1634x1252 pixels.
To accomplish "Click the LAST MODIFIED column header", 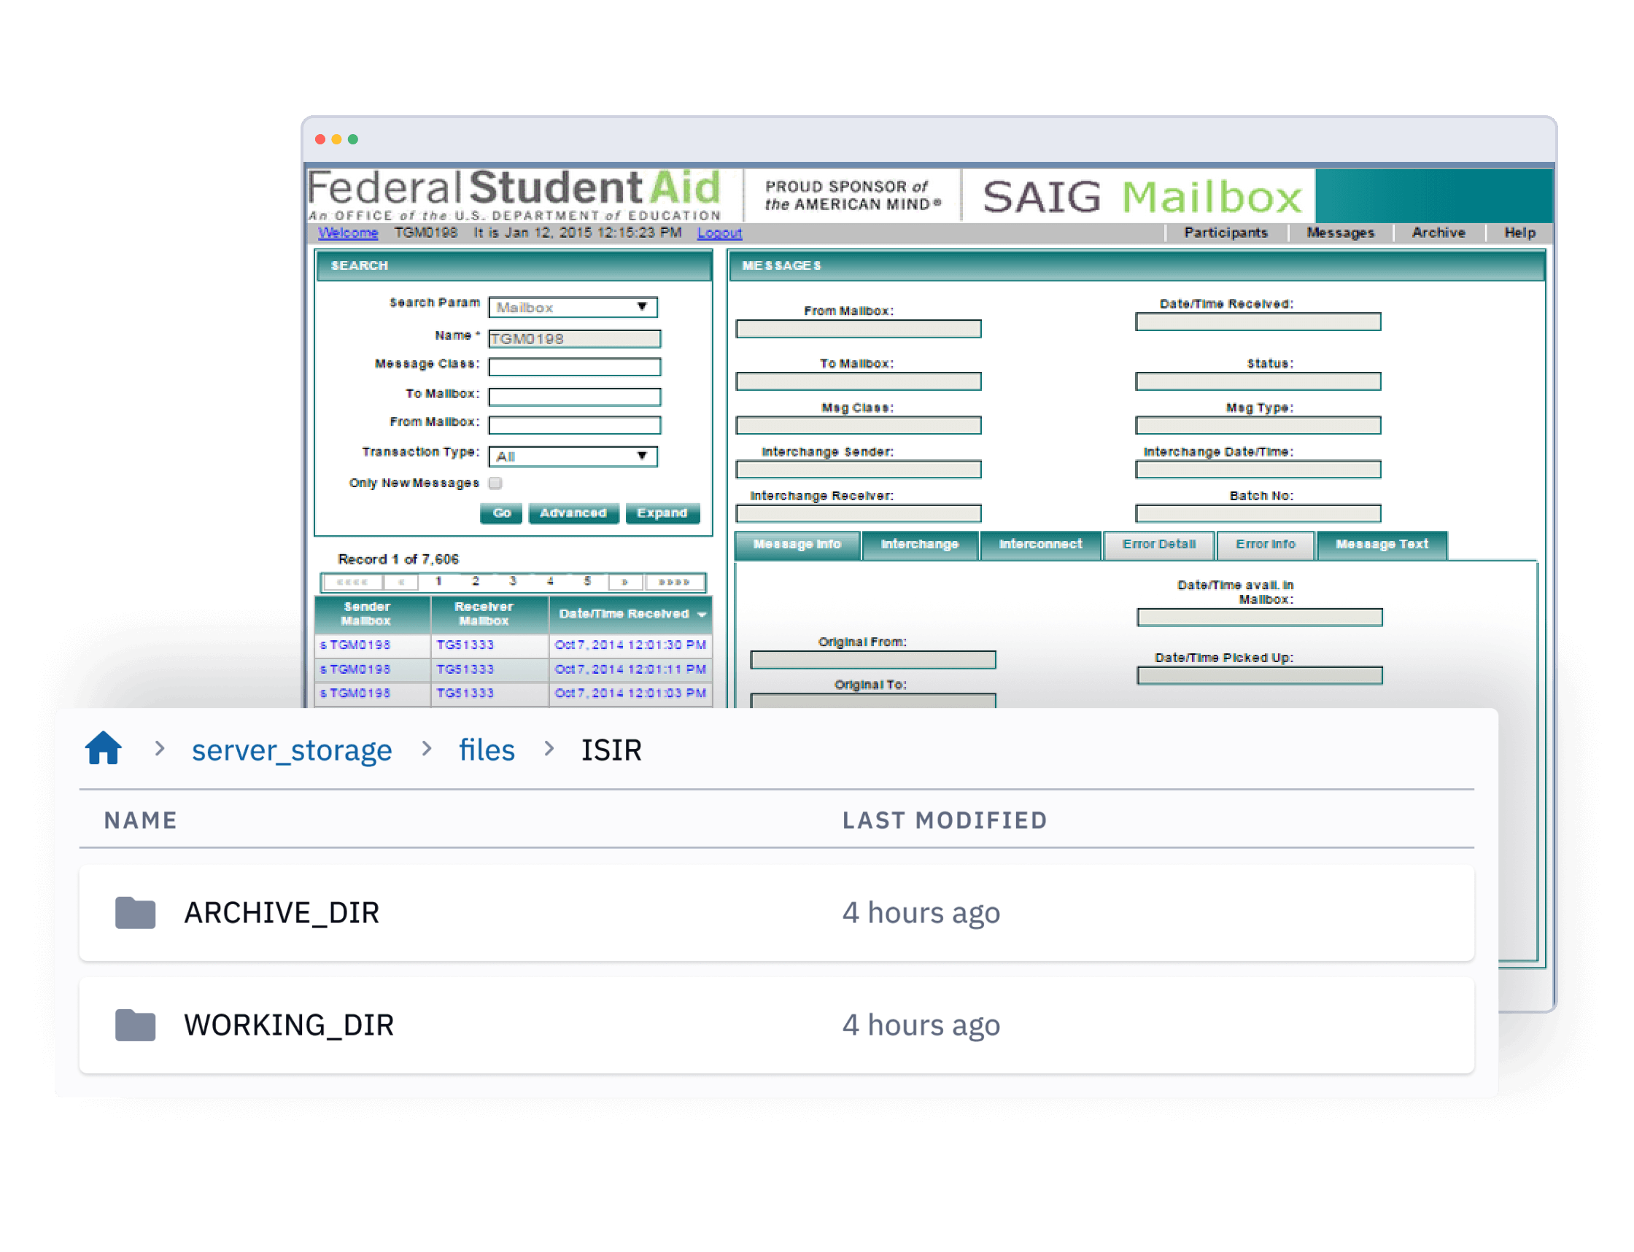I will (x=945, y=820).
